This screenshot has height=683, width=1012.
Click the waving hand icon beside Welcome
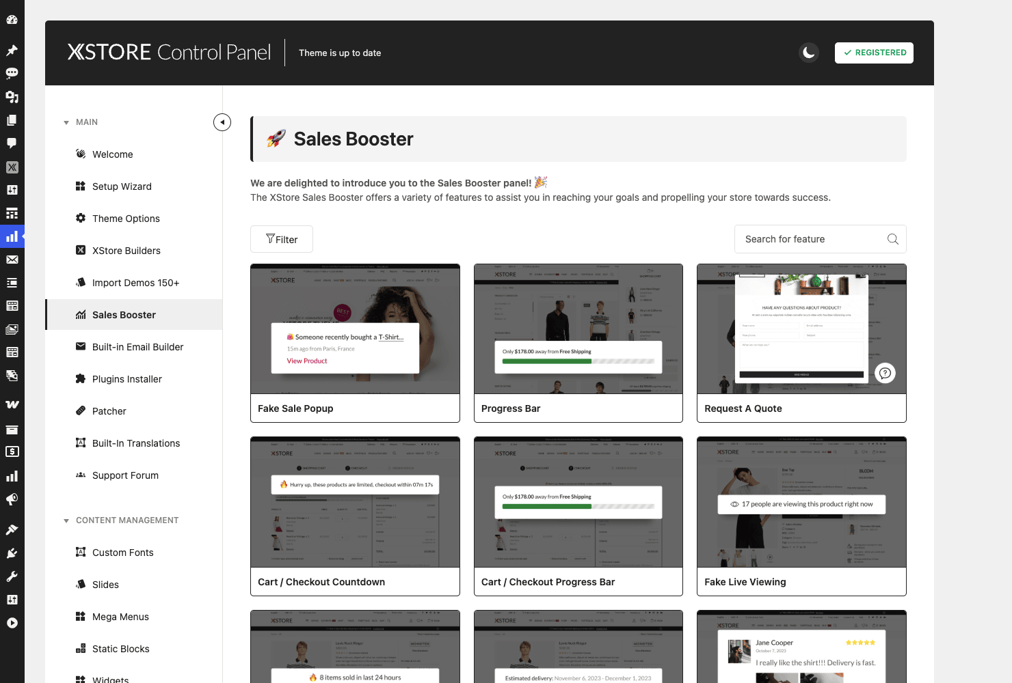point(81,154)
